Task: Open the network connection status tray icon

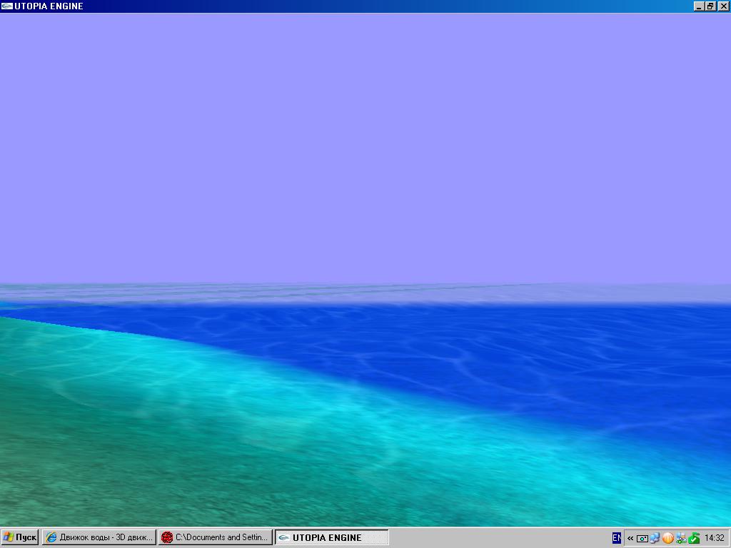Action: (x=681, y=538)
